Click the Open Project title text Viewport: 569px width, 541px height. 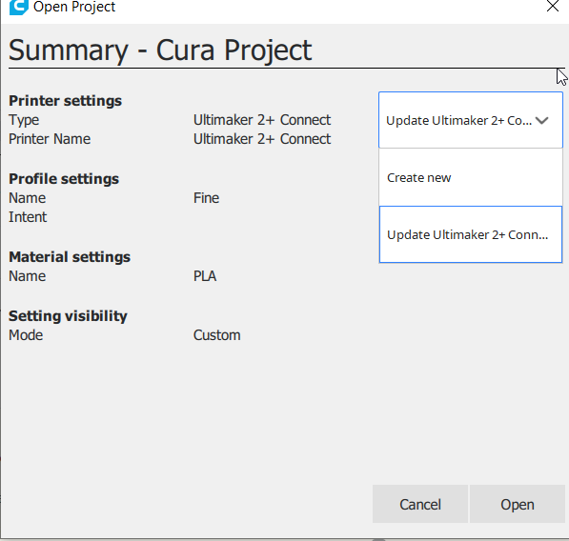(x=74, y=7)
